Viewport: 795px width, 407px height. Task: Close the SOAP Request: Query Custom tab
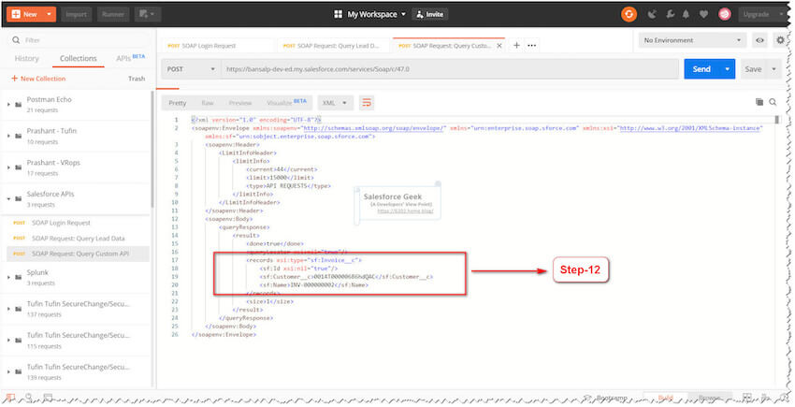pyautogui.click(x=499, y=45)
